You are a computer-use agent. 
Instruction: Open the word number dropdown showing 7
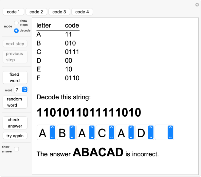point(21,89)
